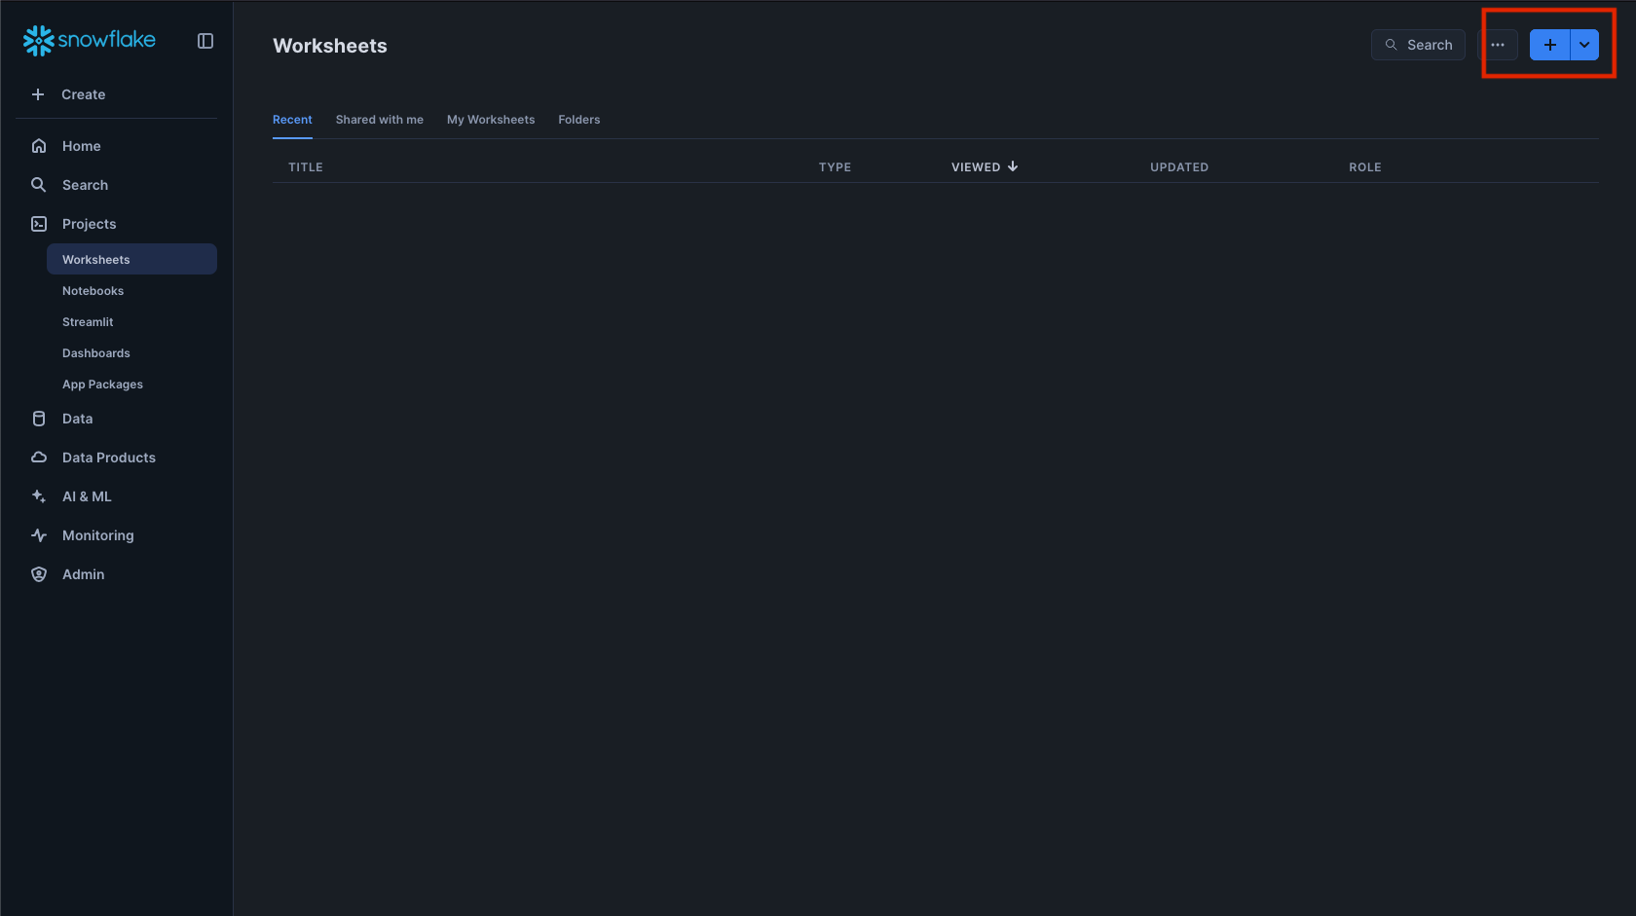Click the Search field at the top right
This screenshot has height=916, width=1636.
(1418, 45)
